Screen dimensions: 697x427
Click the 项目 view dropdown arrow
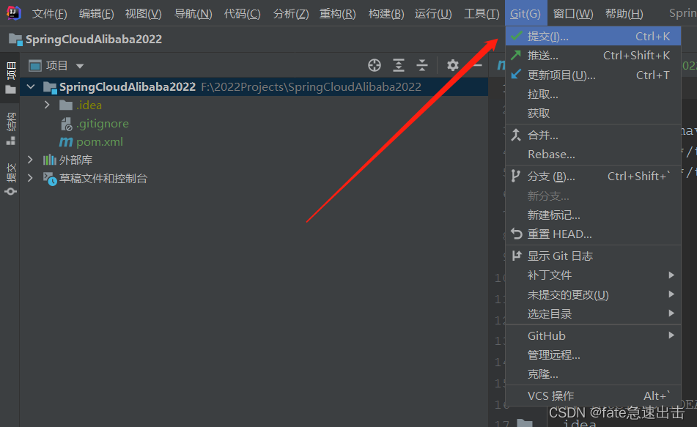(80, 66)
